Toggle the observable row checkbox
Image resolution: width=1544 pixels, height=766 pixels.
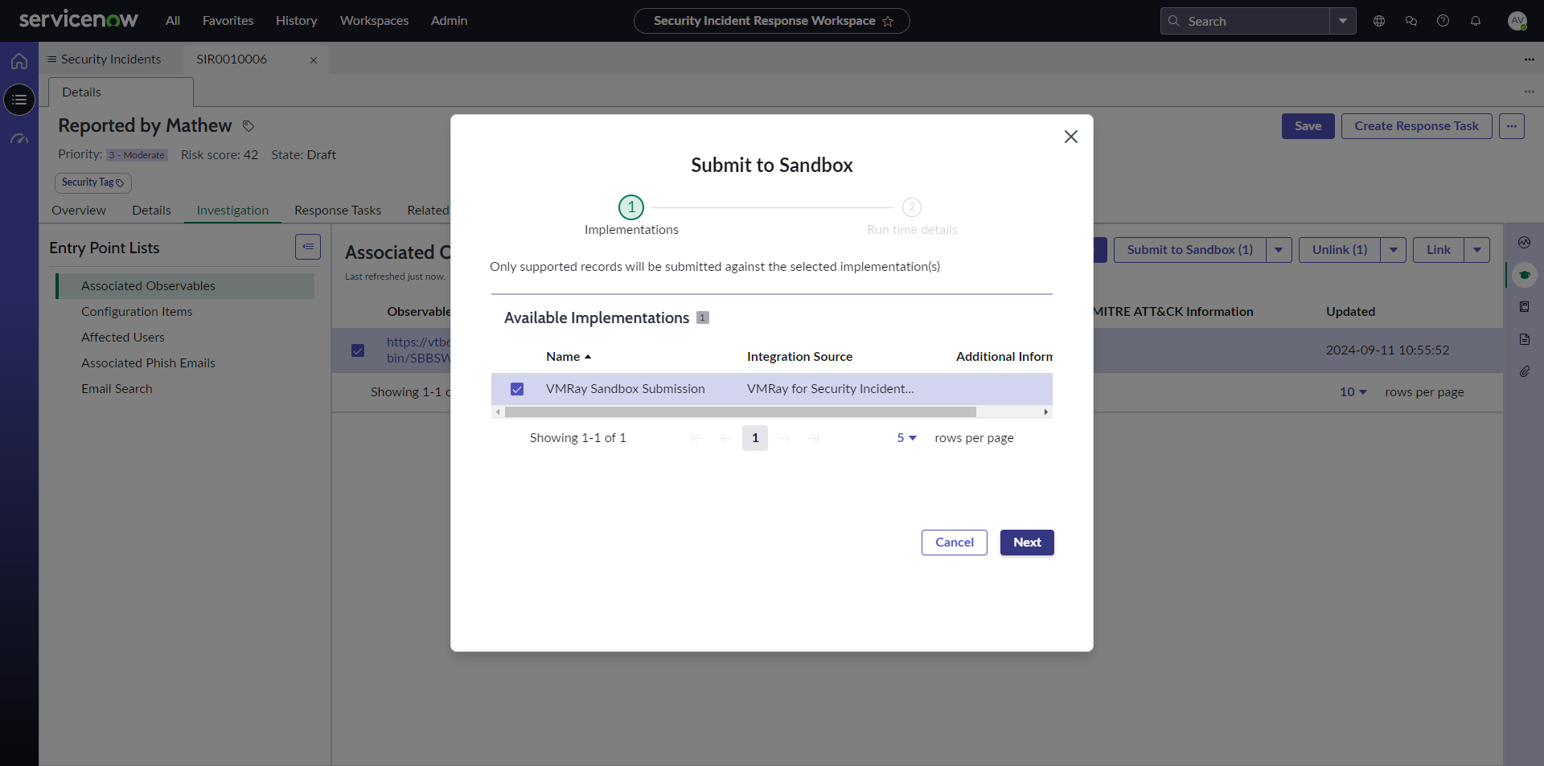pos(358,350)
